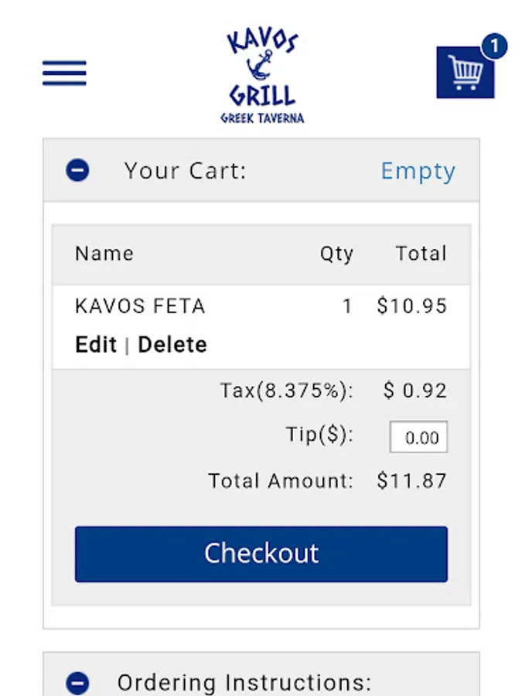Collapse Ordering Instructions with the minus icon
The image size is (522, 696).
[77, 682]
